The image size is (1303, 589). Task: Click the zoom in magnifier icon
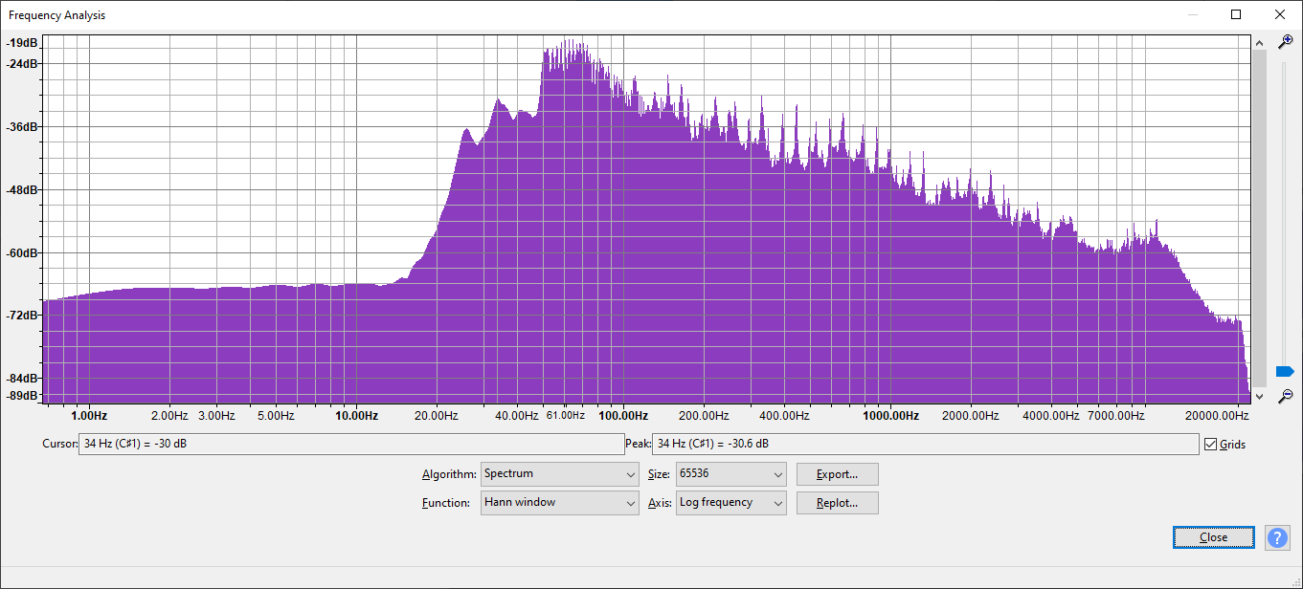pos(1286,42)
